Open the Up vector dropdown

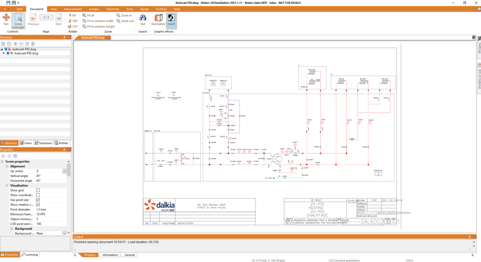click(65, 171)
